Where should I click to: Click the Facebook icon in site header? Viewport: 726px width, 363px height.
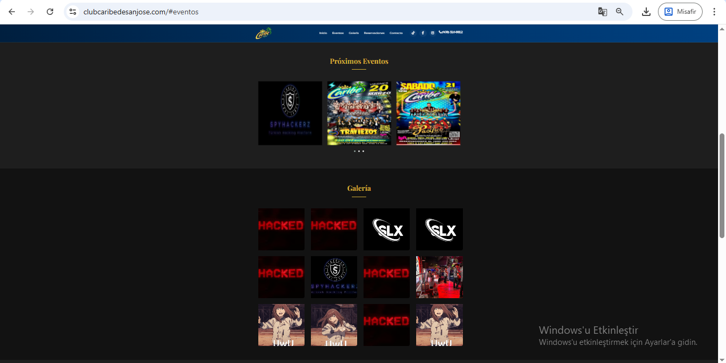click(423, 33)
